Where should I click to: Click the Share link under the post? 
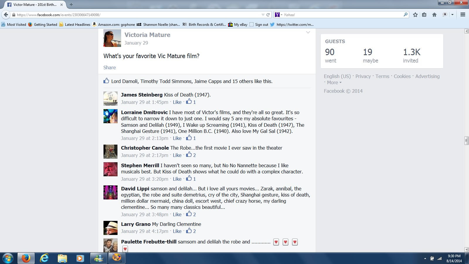point(110,67)
